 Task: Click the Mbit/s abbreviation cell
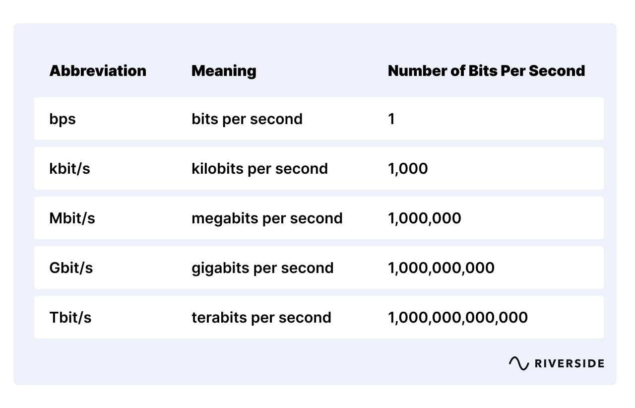(72, 218)
